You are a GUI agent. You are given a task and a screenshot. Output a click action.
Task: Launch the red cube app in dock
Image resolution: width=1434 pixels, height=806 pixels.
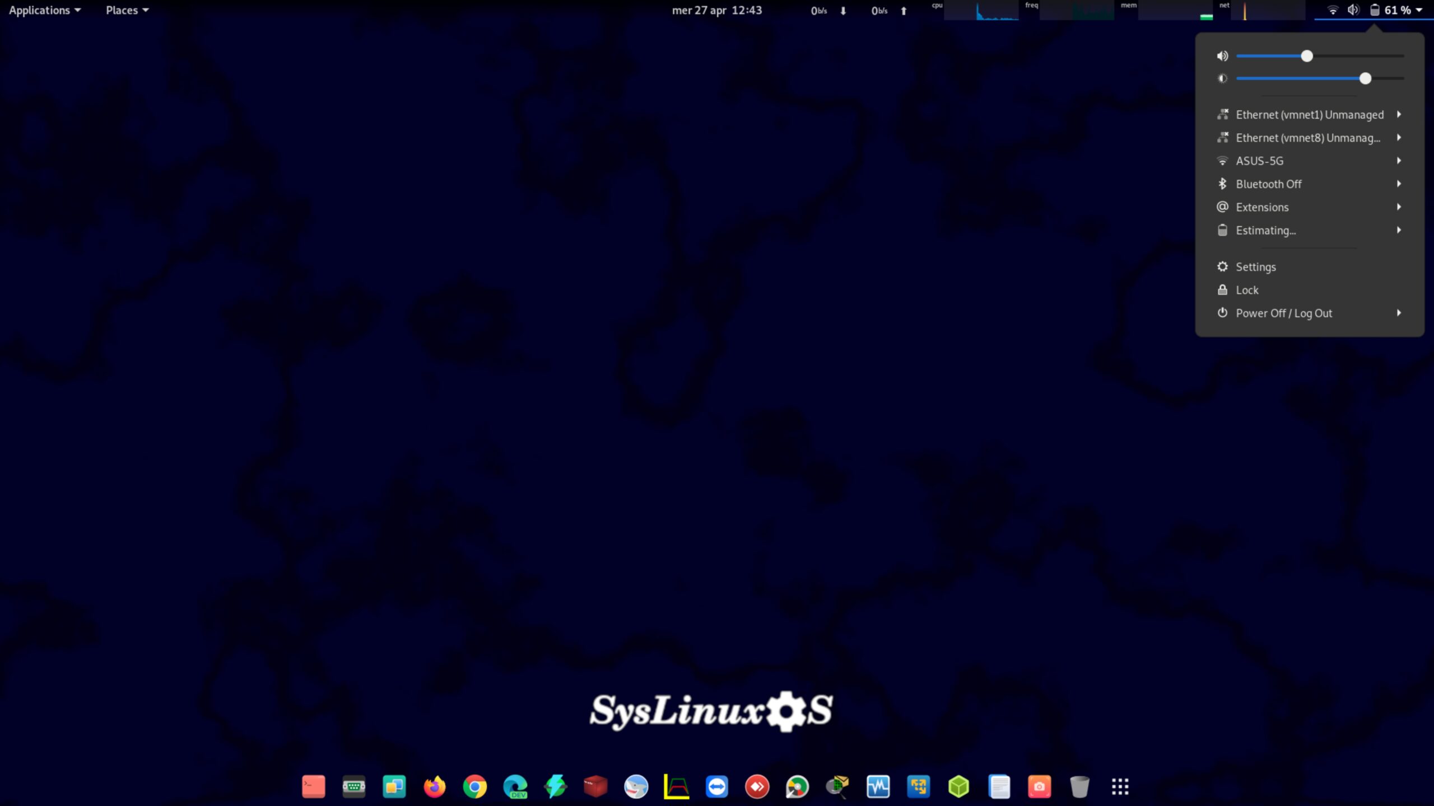pos(595,786)
